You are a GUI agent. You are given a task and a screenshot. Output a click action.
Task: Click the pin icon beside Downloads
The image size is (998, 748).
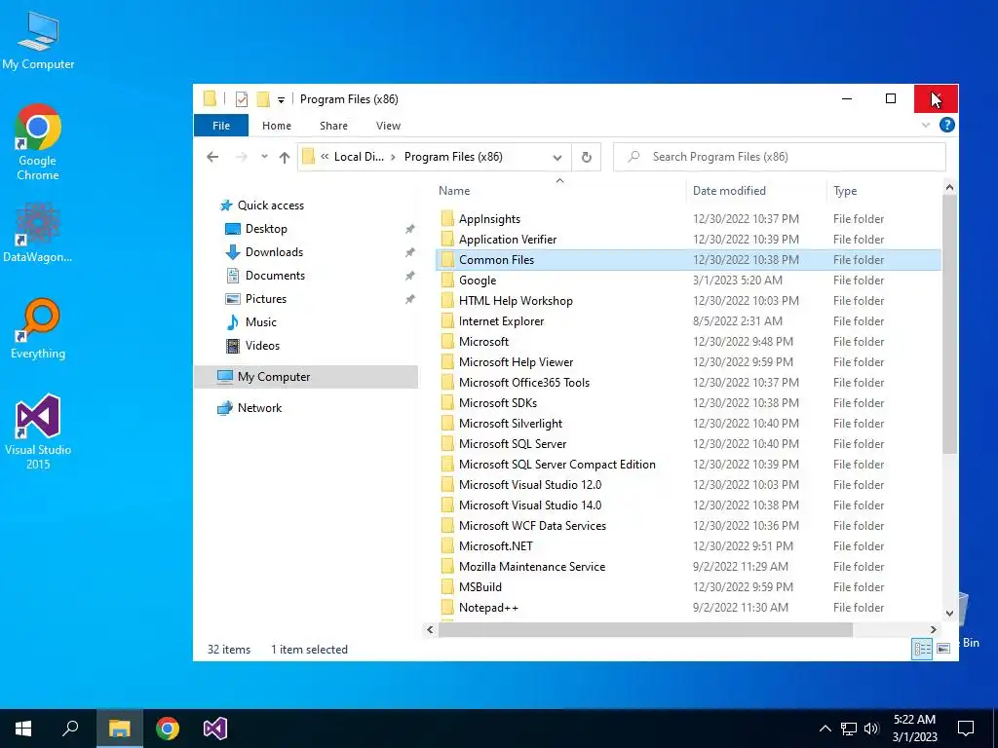(410, 252)
